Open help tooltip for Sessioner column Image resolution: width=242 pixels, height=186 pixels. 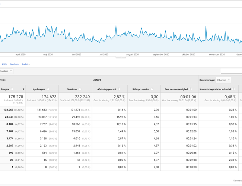click(80, 89)
